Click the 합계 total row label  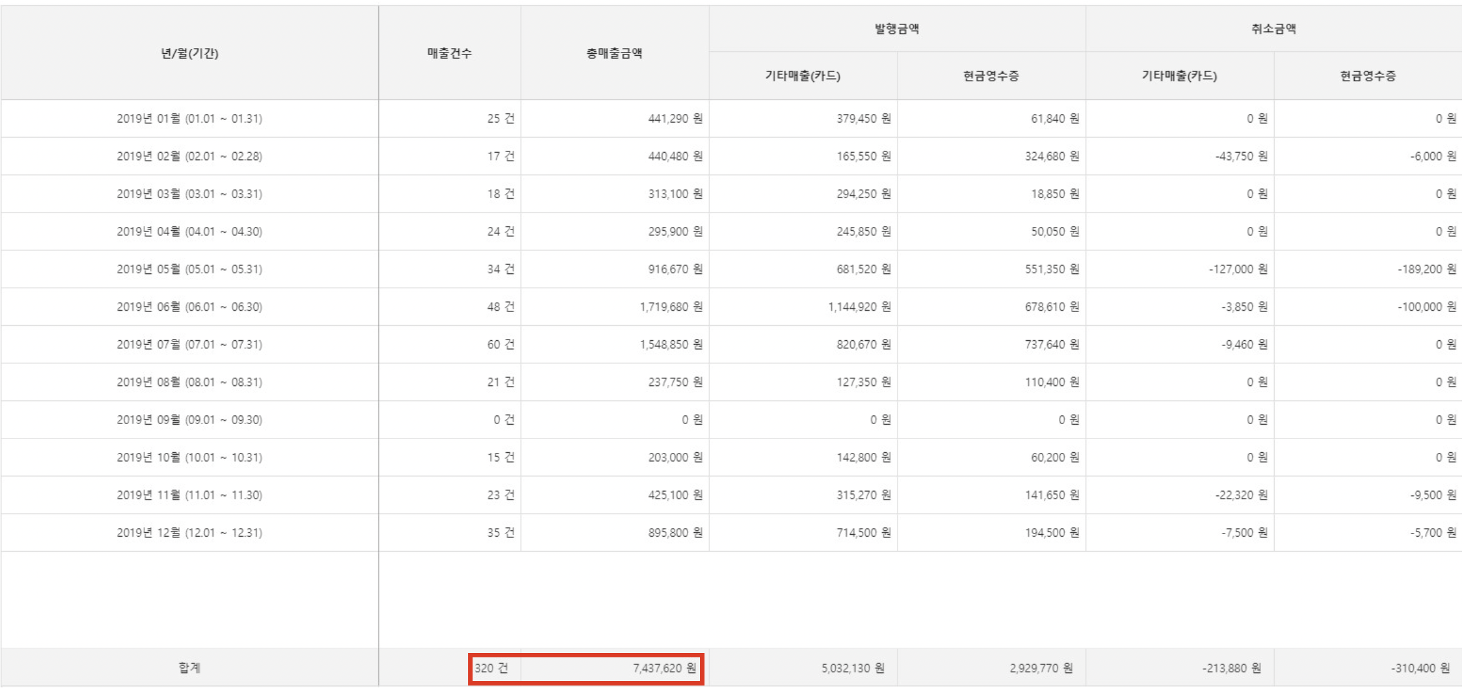click(189, 667)
